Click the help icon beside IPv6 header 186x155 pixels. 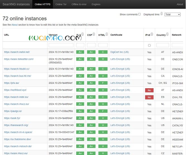[152, 34]
